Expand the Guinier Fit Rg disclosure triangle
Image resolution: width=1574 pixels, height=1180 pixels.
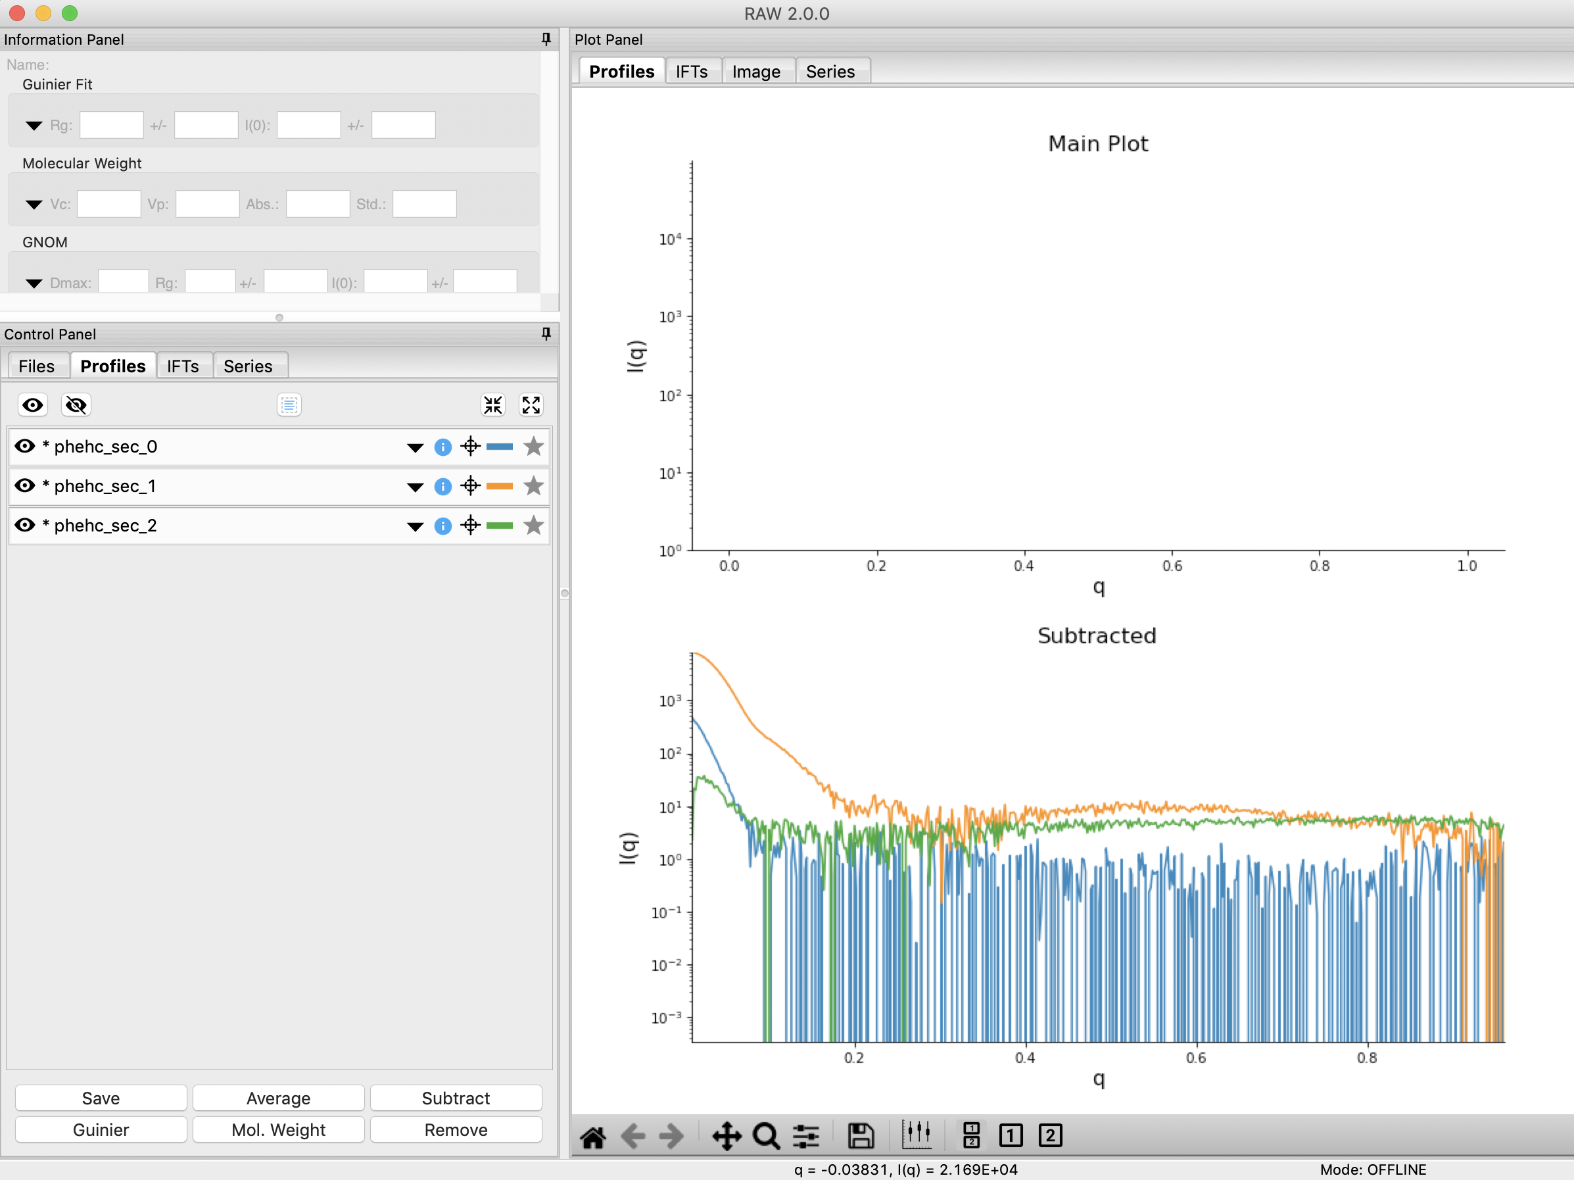click(x=34, y=126)
